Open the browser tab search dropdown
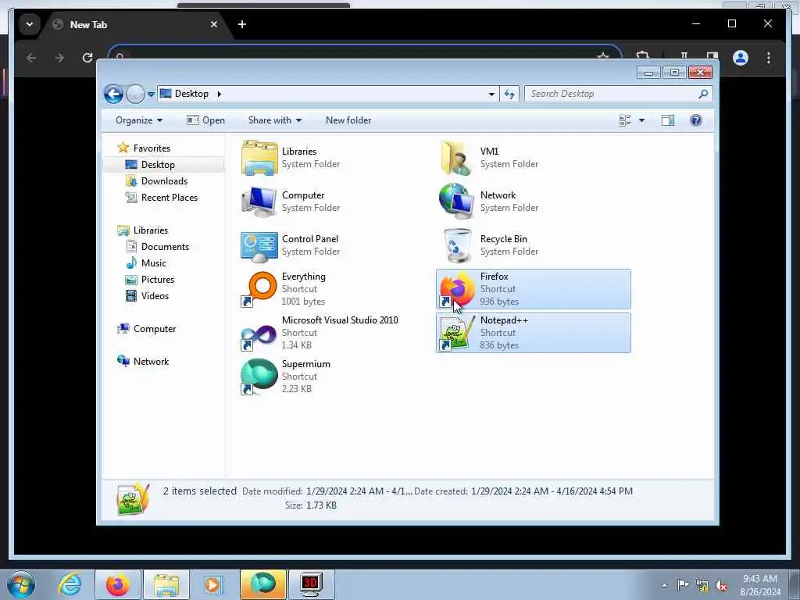Image resolution: width=800 pixels, height=600 pixels. (30, 24)
